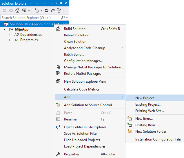This screenshot has width=184, height=158.
Task: Open the Solution Explorer window options dropdown
Action: 56,3
